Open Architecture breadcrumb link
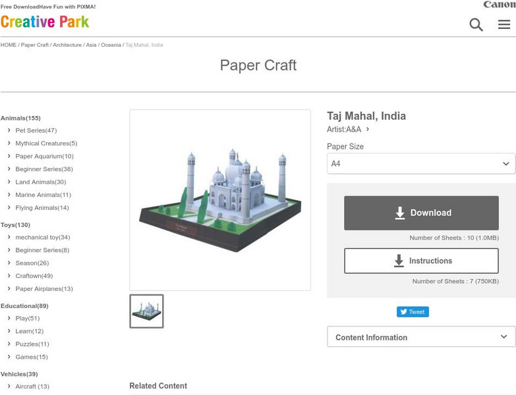Viewport: 516px width, 395px height. coord(67,45)
